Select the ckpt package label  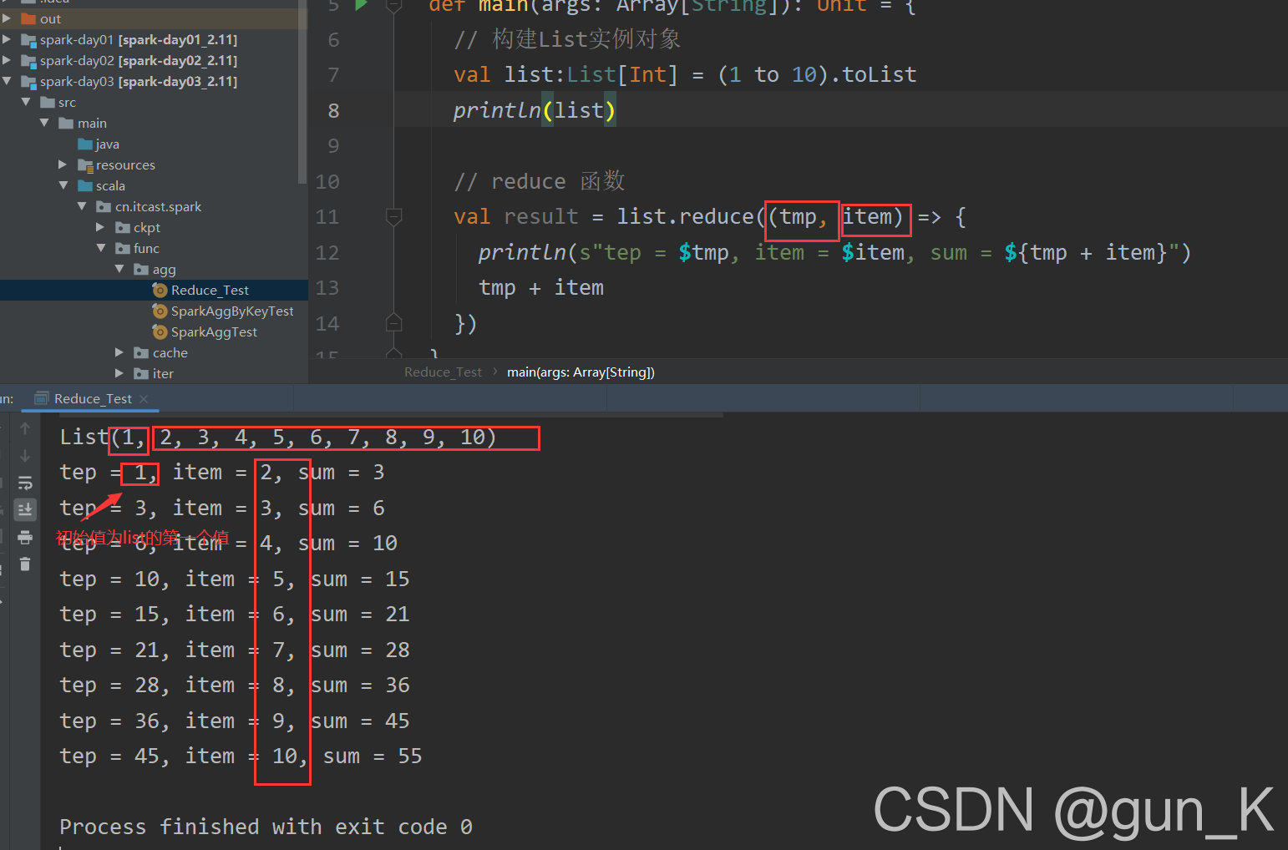coord(146,227)
